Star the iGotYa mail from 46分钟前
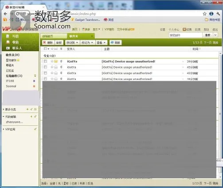 coord(52,79)
